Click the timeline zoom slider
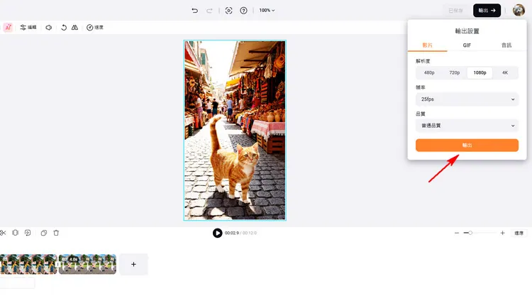The image size is (532, 296). click(x=470, y=233)
